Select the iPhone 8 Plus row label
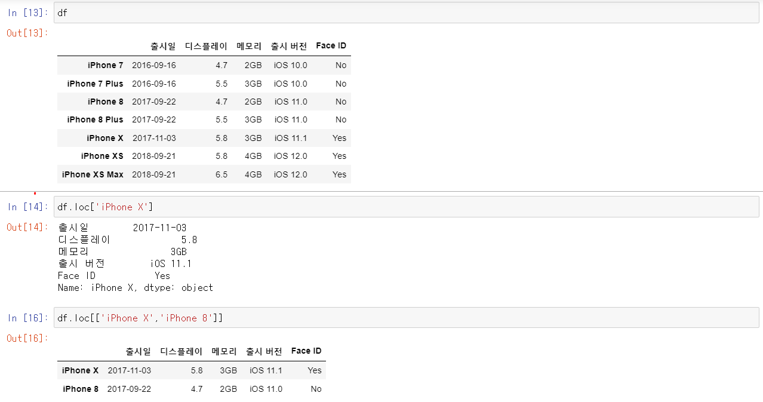763x402 pixels. pyautogui.click(x=96, y=119)
